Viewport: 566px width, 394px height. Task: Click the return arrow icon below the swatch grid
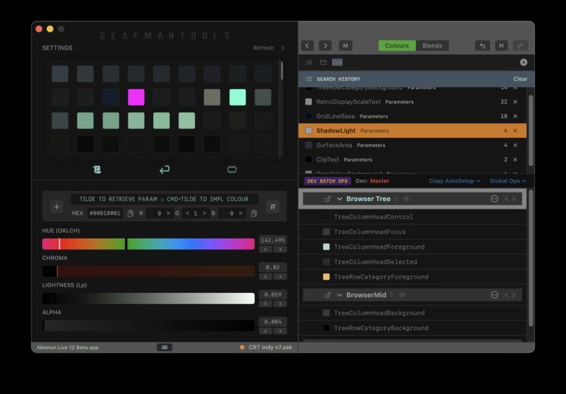tap(164, 169)
